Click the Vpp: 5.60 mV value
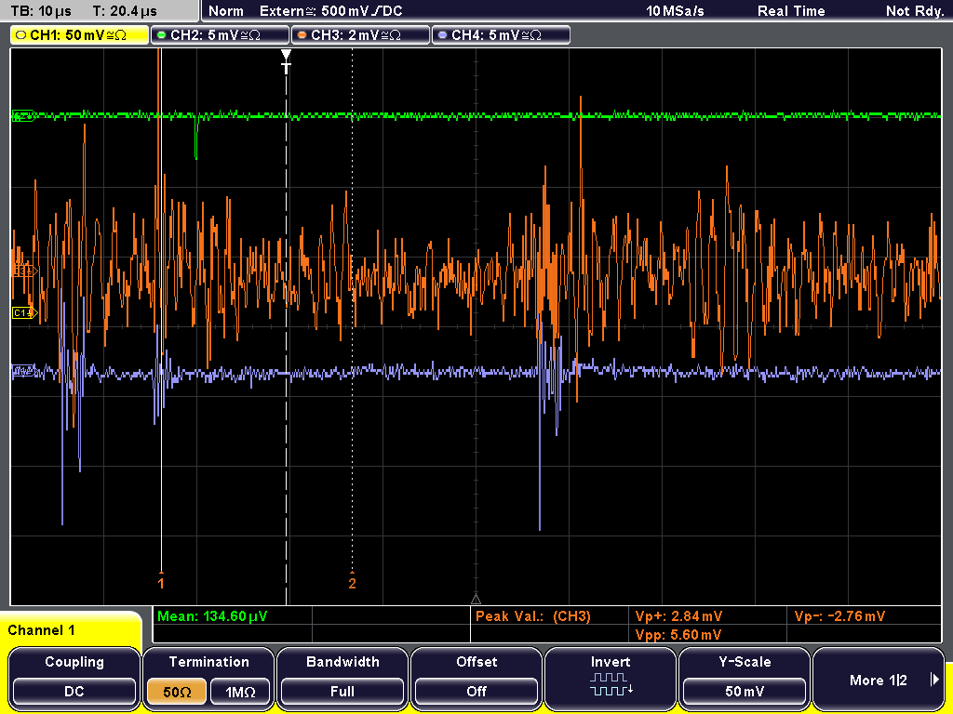 pos(678,635)
